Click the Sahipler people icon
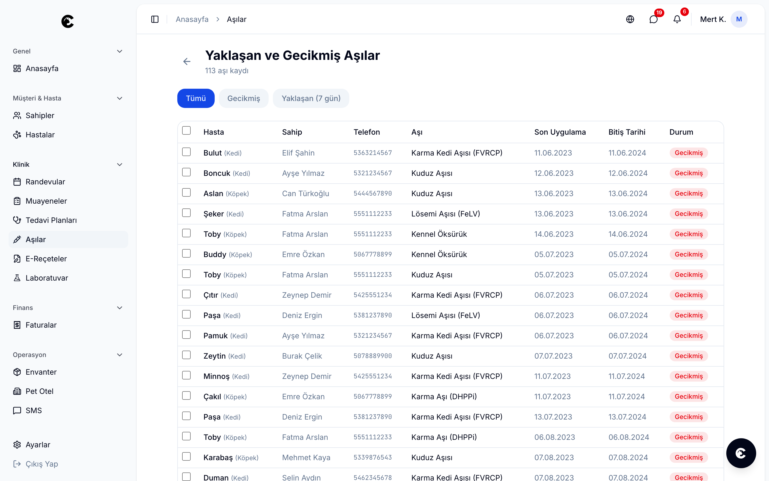Screen dimensions: 769x481 click(17, 115)
